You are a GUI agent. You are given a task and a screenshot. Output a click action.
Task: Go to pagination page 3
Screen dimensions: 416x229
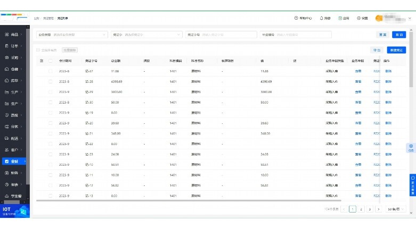click(370, 209)
